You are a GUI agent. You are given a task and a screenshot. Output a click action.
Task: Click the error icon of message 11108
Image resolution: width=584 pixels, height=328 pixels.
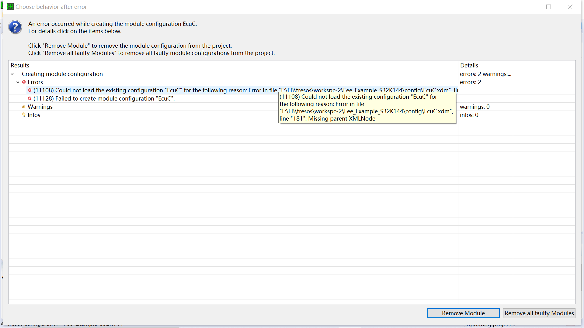tap(30, 90)
